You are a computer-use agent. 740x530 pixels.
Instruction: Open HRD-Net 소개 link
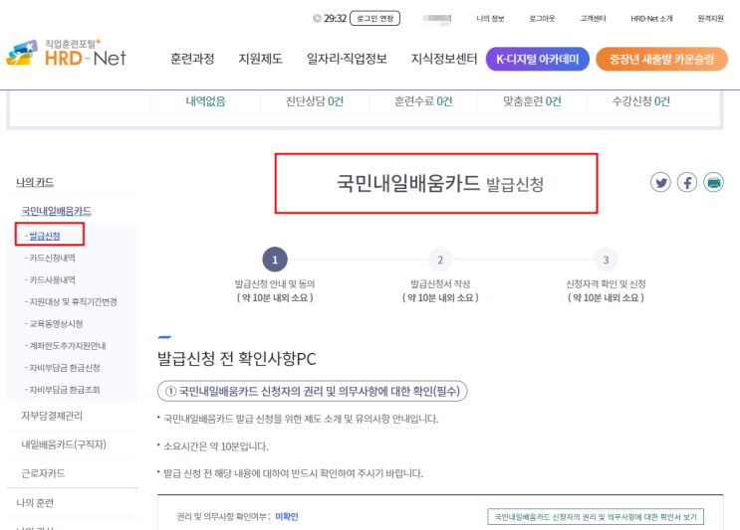pyautogui.click(x=651, y=18)
